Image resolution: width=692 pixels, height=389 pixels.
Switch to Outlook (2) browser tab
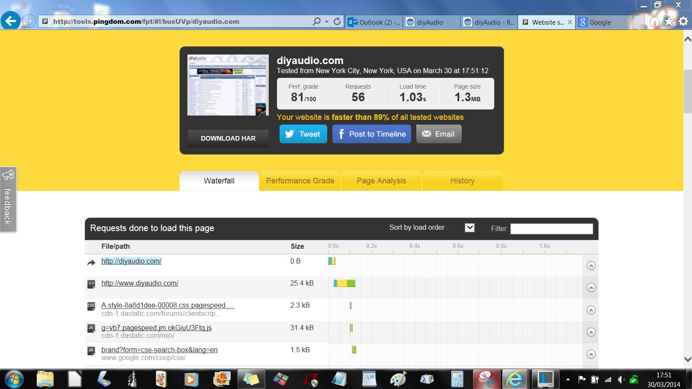pyautogui.click(x=375, y=22)
